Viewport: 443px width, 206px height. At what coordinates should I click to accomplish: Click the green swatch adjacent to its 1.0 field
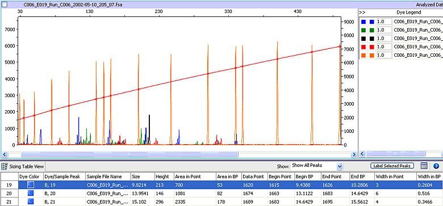372,30
